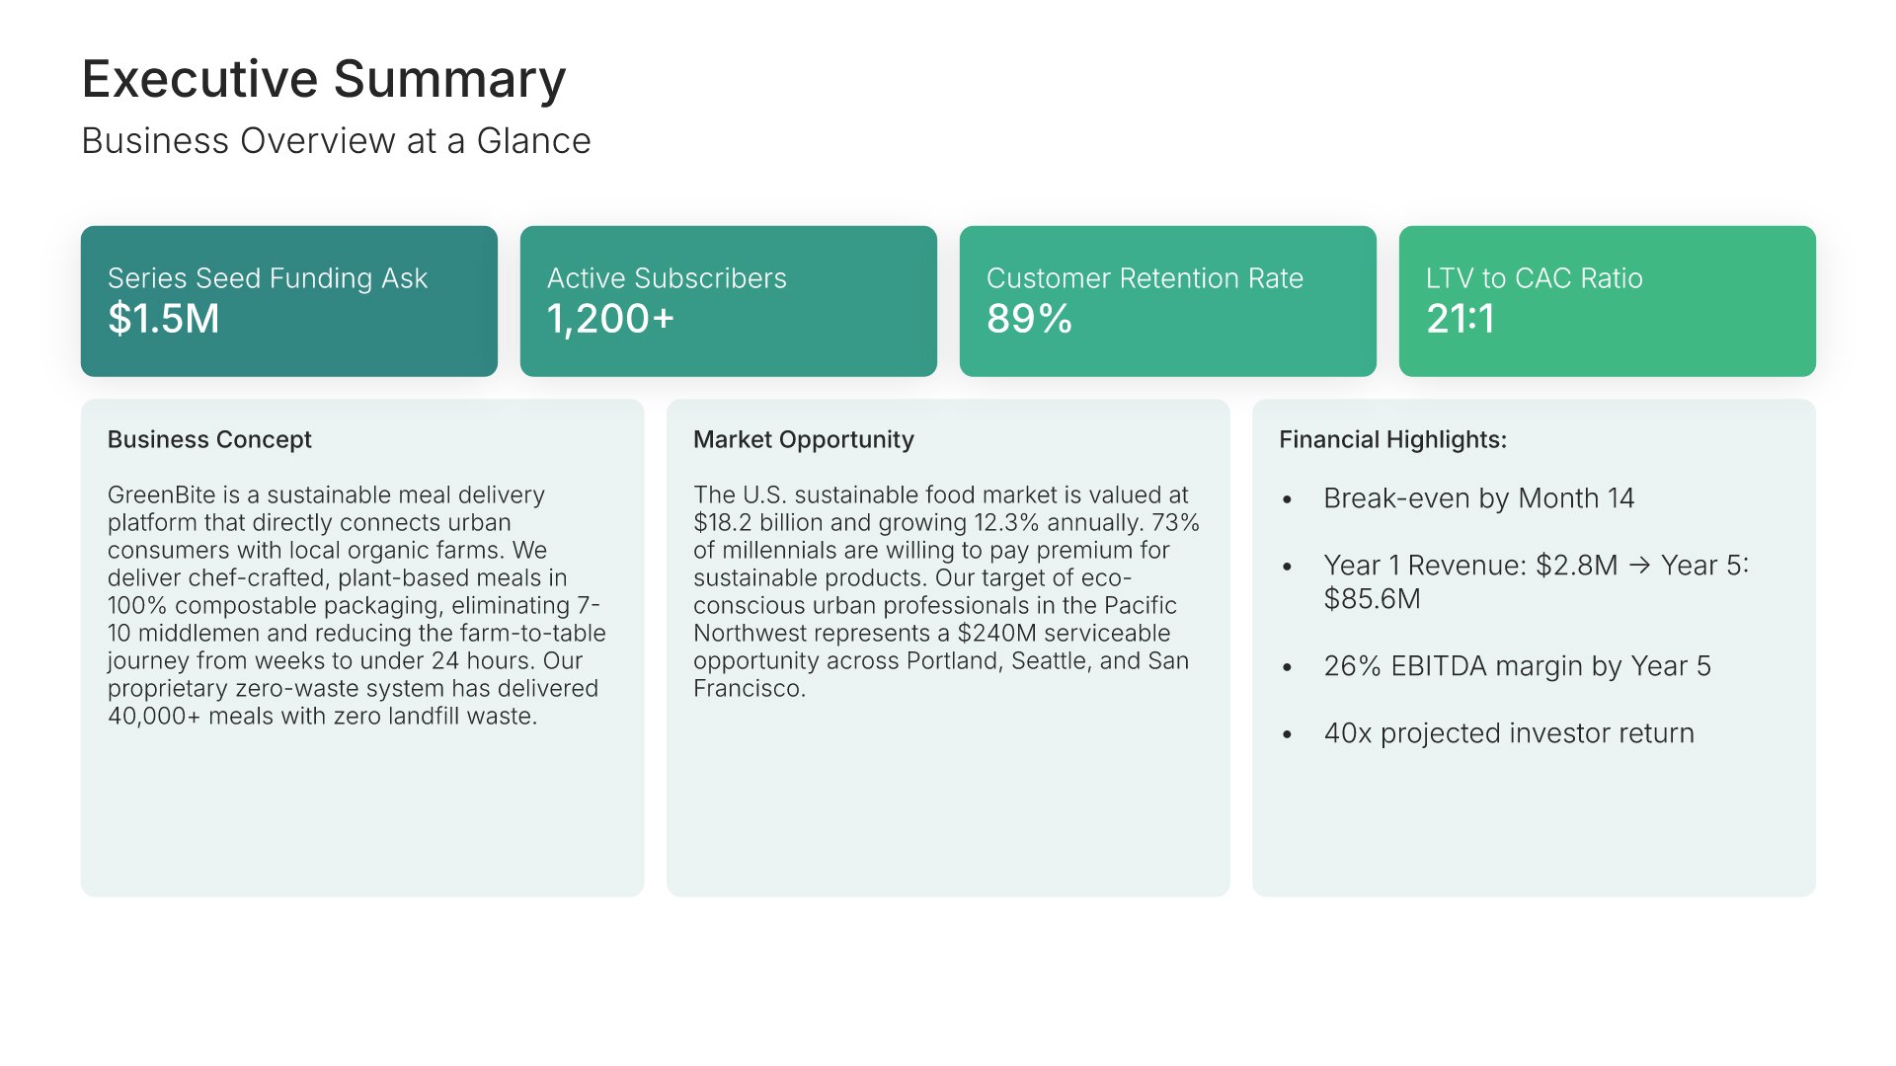Click the Financial Highlights heading

coord(1392,439)
